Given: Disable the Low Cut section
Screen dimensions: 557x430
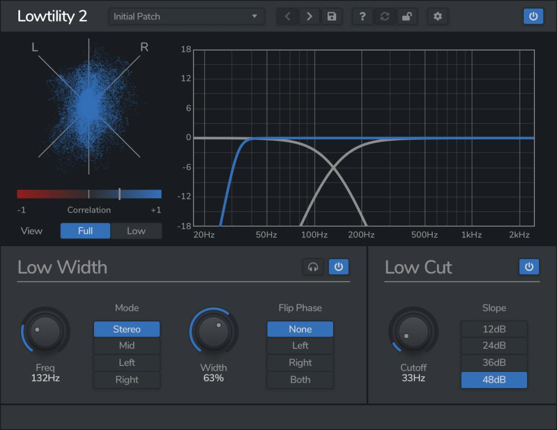Looking at the screenshot, I should [x=529, y=267].
